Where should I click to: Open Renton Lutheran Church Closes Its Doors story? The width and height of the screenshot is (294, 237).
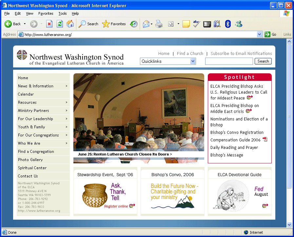[125, 154]
